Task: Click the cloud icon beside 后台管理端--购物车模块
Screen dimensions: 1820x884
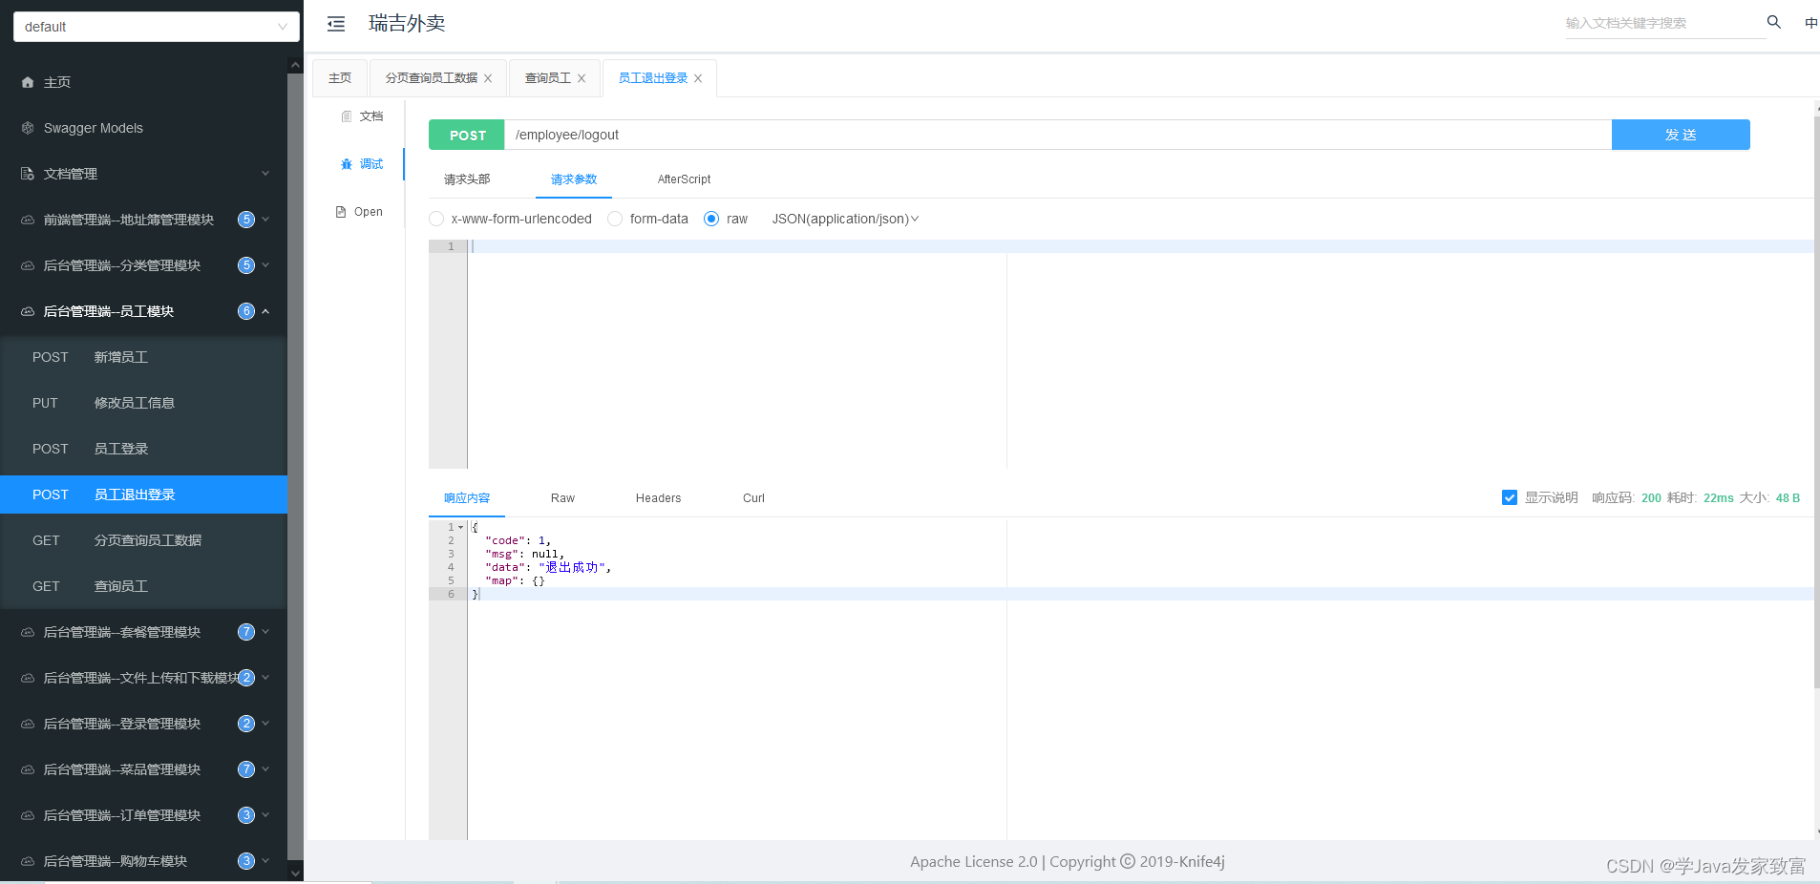Action: [28, 861]
